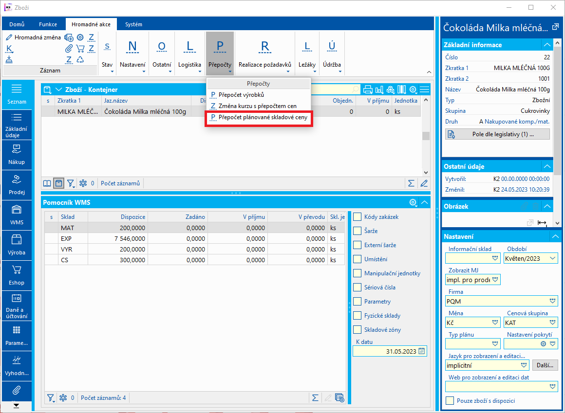Enable Manipulační jednotky checkbox
This screenshot has width=565, height=413.
point(357,273)
